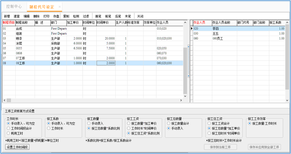Image resolution: width=291 pixels, height=154 pixels.
Task: Go to last record with 末笔
Action: [x=128, y=16]
